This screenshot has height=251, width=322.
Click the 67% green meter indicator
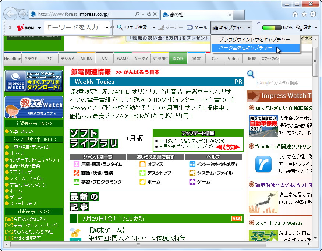pyautogui.click(x=272, y=28)
